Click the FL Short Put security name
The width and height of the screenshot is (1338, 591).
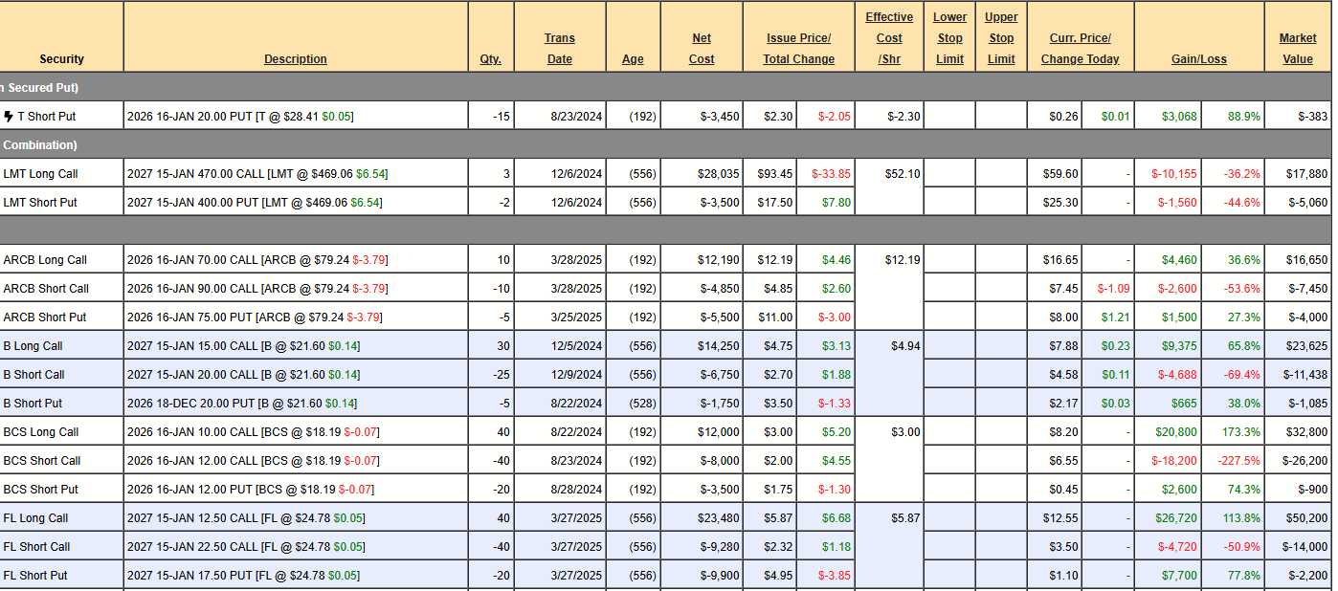pyautogui.click(x=41, y=576)
